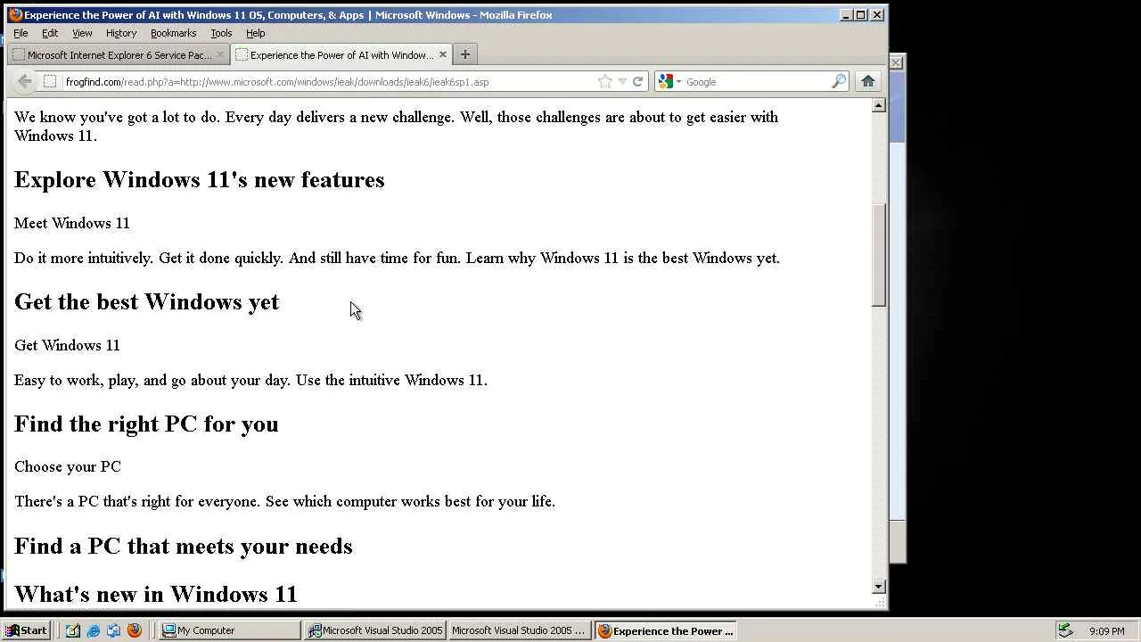
Task: Close the Experience the Power of AI tab
Action: click(x=442, y=54)
